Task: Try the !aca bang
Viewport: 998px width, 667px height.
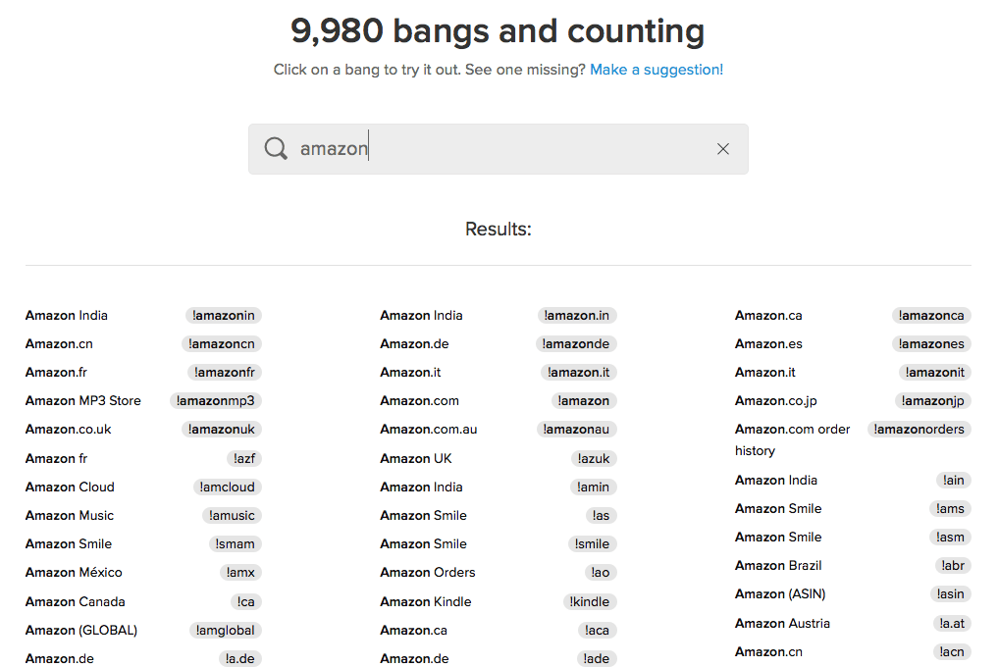Action: pyautogui.click(x=597, y=630)
